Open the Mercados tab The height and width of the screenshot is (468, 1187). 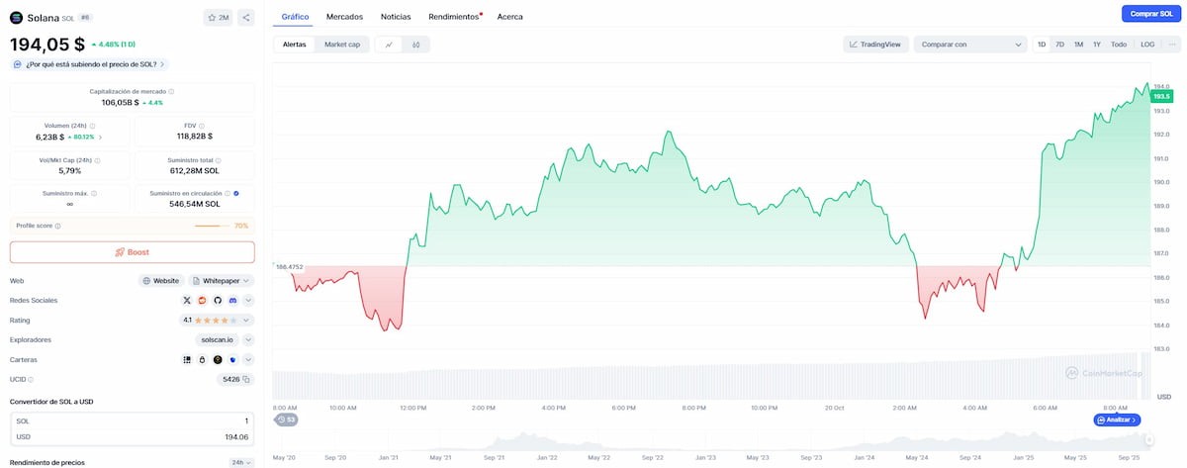[344, 17]
